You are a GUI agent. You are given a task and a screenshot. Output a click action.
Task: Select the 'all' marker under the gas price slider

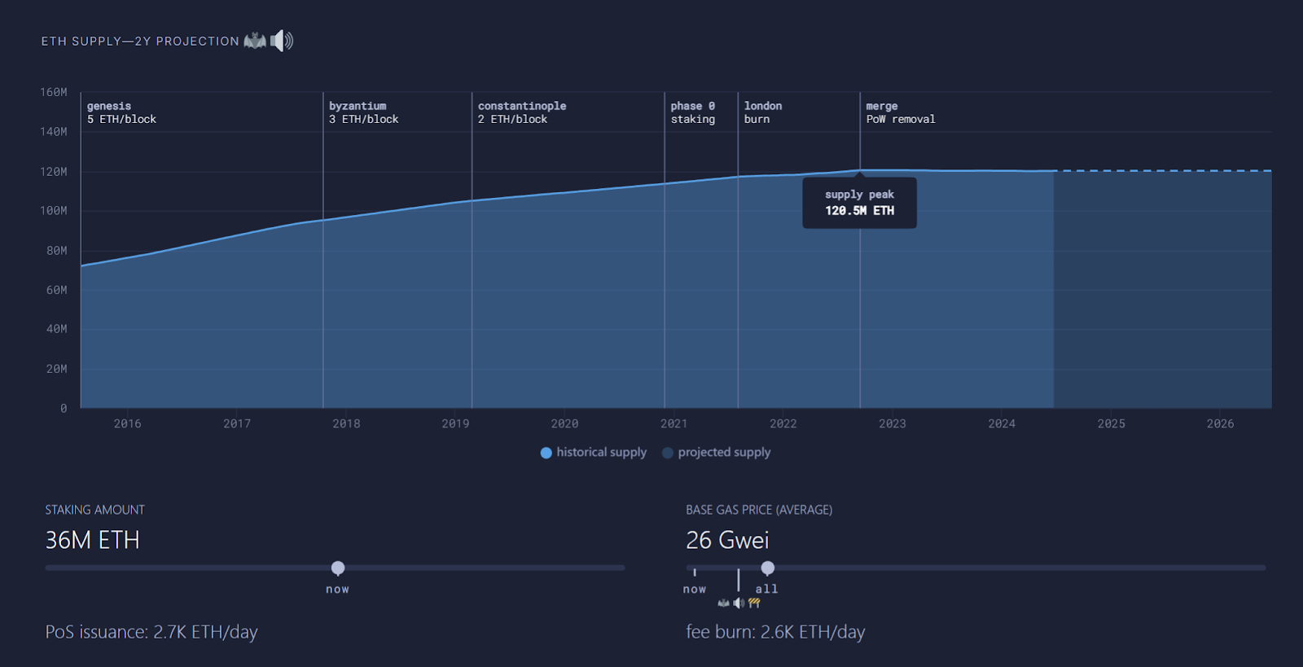766,589
